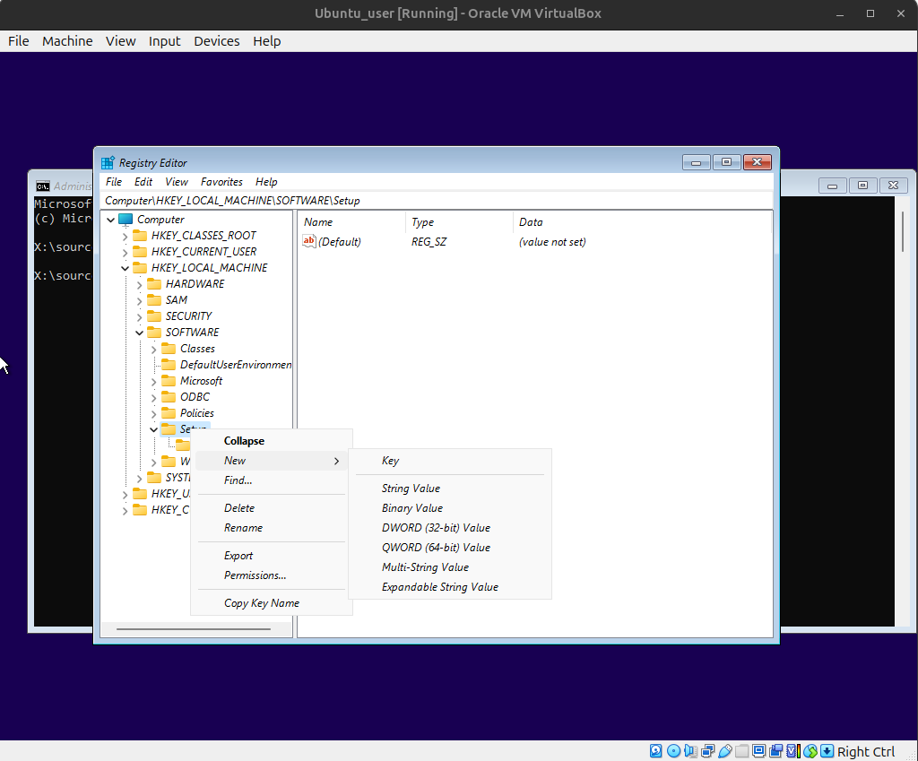Click the recording icon in VirtualBox status bar

[775, 751]
